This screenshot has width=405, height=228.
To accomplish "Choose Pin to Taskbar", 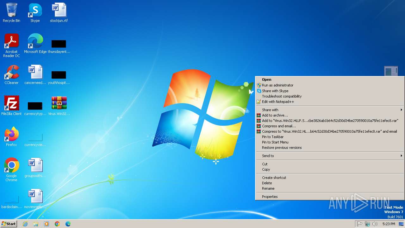I will click(x=330, y=137).
